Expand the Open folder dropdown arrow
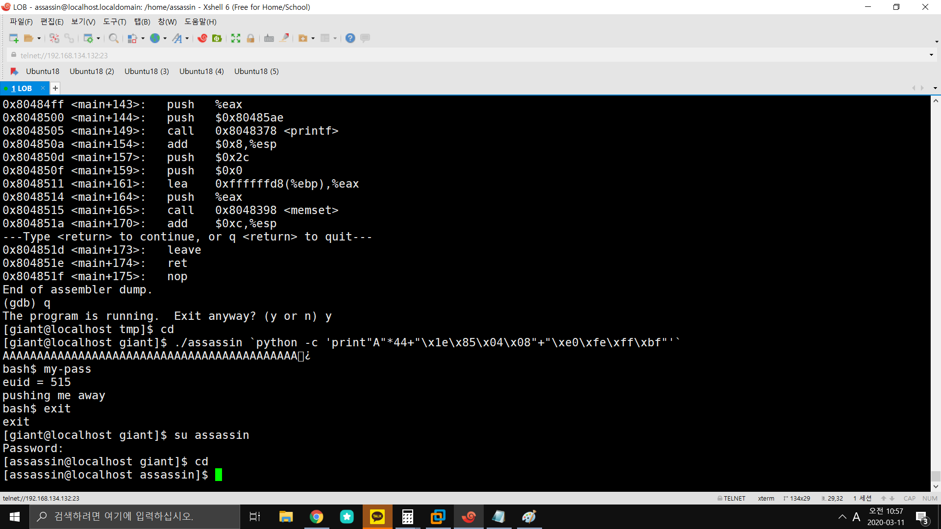 click(39, 38)
